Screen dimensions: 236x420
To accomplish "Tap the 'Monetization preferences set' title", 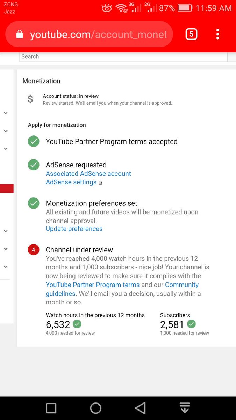I will [92, 203].
